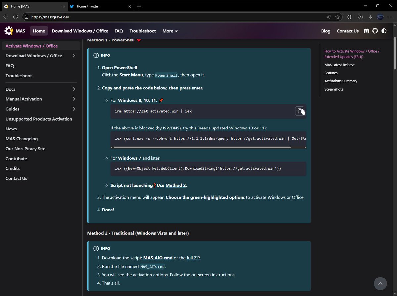Jump to Activations Summary section
This screenshot has width=397, height=296.
(x=341, y=81)
